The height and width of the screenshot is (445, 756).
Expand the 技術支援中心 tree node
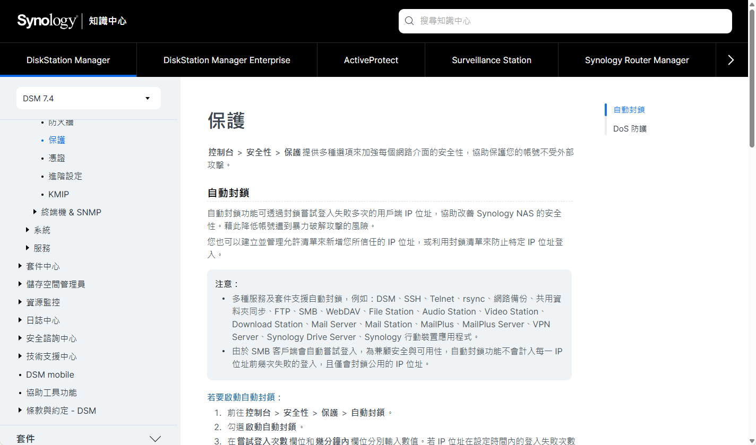20,356
